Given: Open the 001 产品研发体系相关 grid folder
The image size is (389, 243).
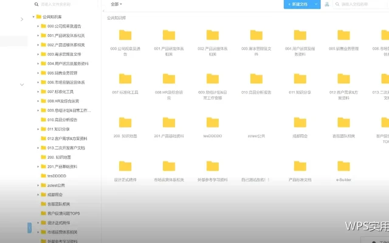Looking at the screenshot, I should [x=169, y=35].
